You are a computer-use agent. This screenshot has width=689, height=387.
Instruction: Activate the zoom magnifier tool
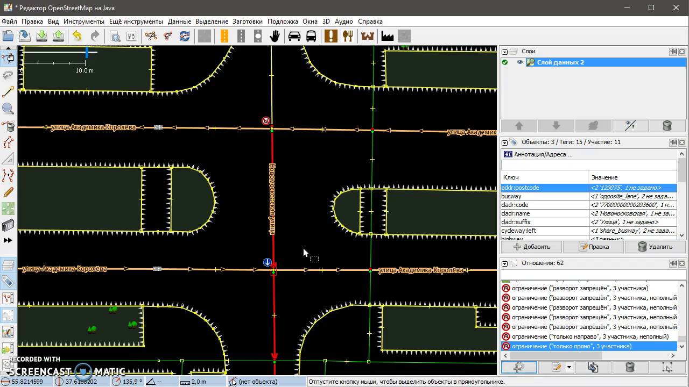coord(8,109)
